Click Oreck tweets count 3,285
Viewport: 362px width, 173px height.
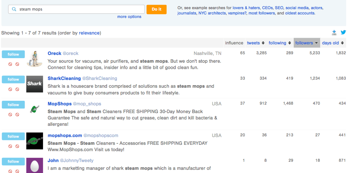coord(261,53)
